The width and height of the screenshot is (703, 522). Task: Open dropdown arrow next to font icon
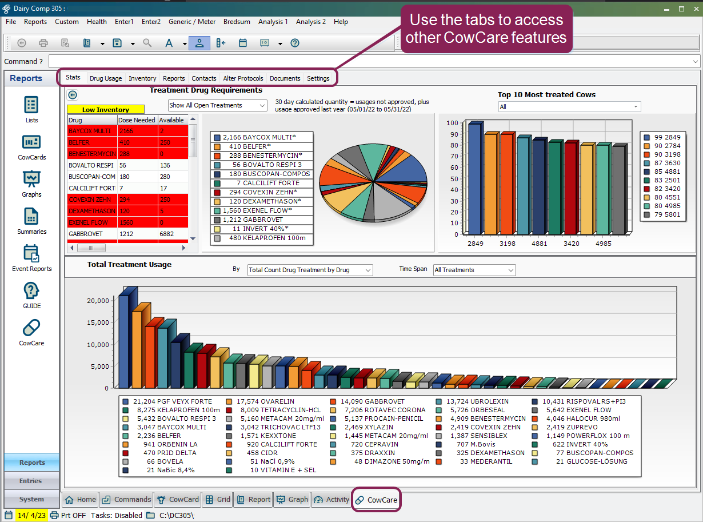tap(185, 43)
